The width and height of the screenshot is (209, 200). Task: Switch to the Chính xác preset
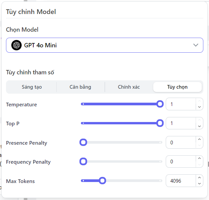(x=129, y=87)
